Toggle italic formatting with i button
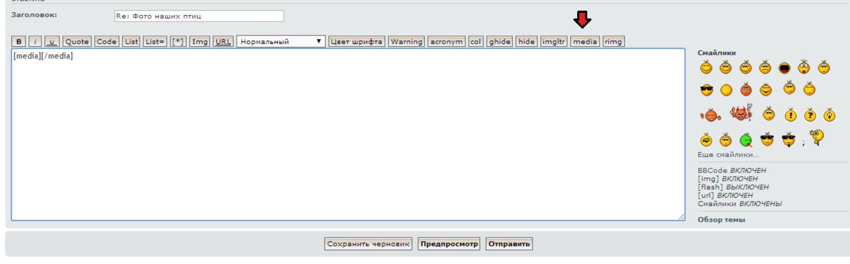The image size is (850, 264). [35, 42]
